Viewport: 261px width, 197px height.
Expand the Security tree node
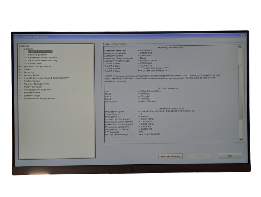coord(20,72)
